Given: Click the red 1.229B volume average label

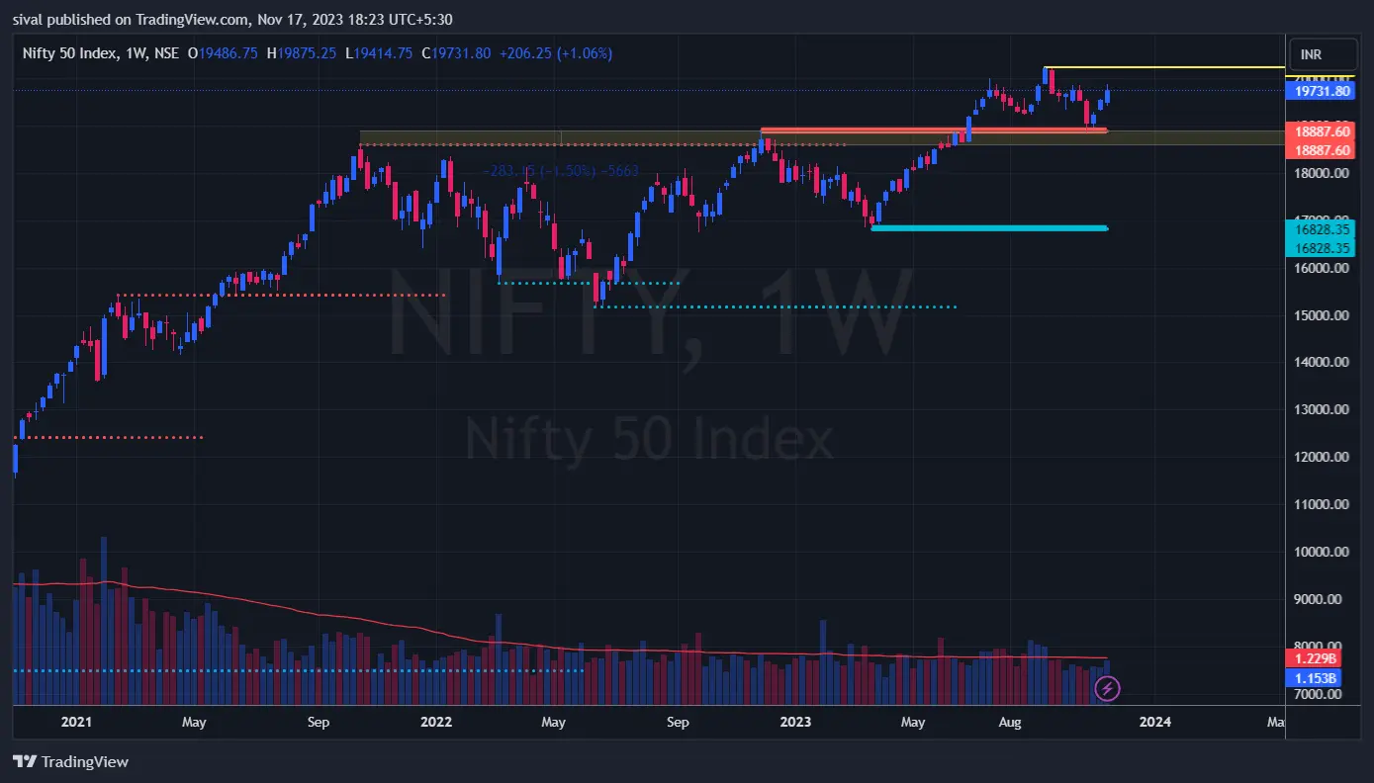Looking at the screenshot, I should point(1315,659).
